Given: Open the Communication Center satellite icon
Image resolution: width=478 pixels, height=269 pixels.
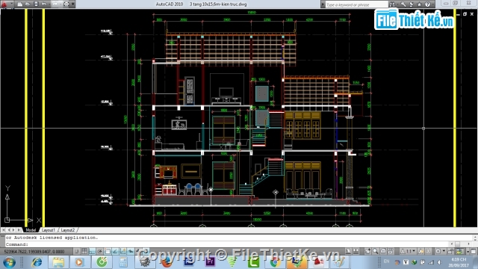Looking at the screenshot, I should [x=412, y=4].
